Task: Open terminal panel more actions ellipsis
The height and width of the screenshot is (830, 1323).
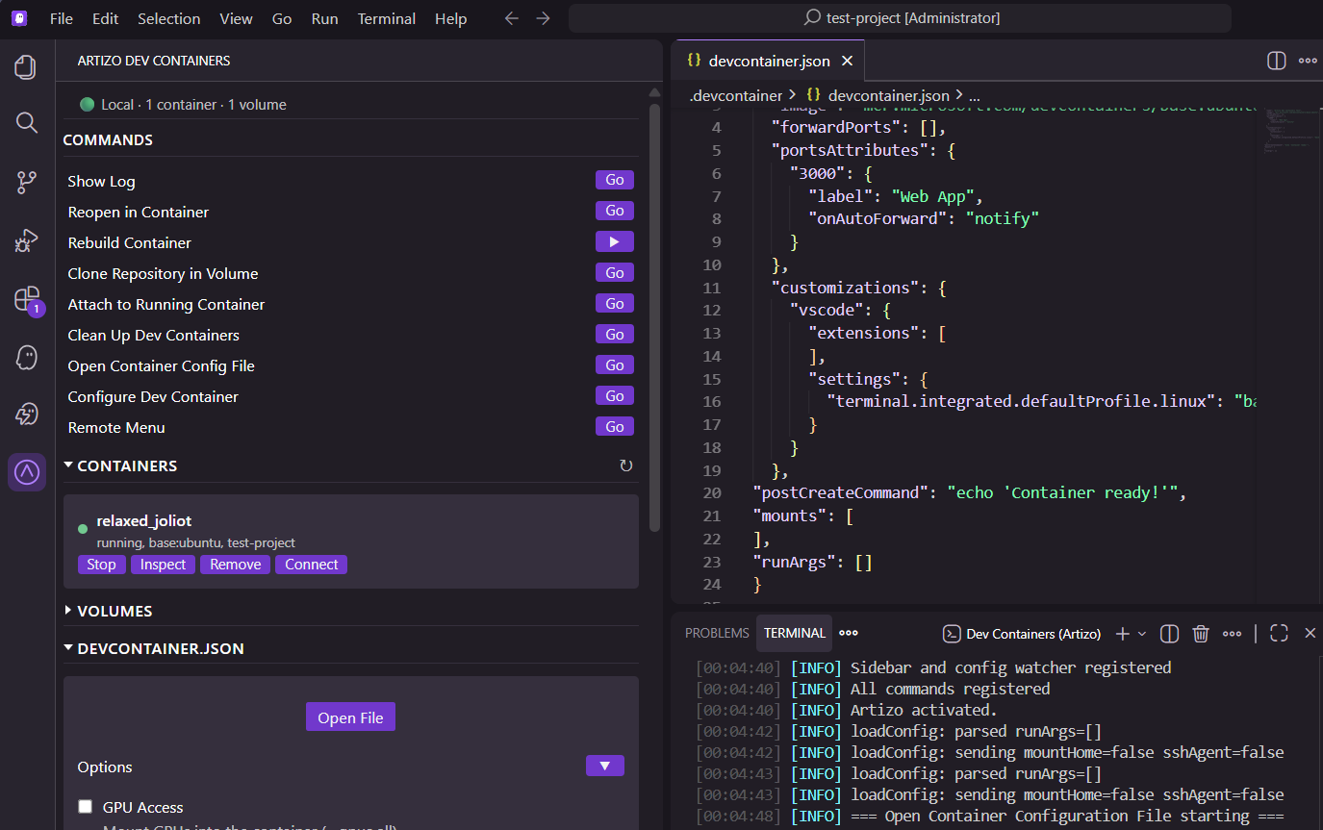Action: pos(1232,634)
